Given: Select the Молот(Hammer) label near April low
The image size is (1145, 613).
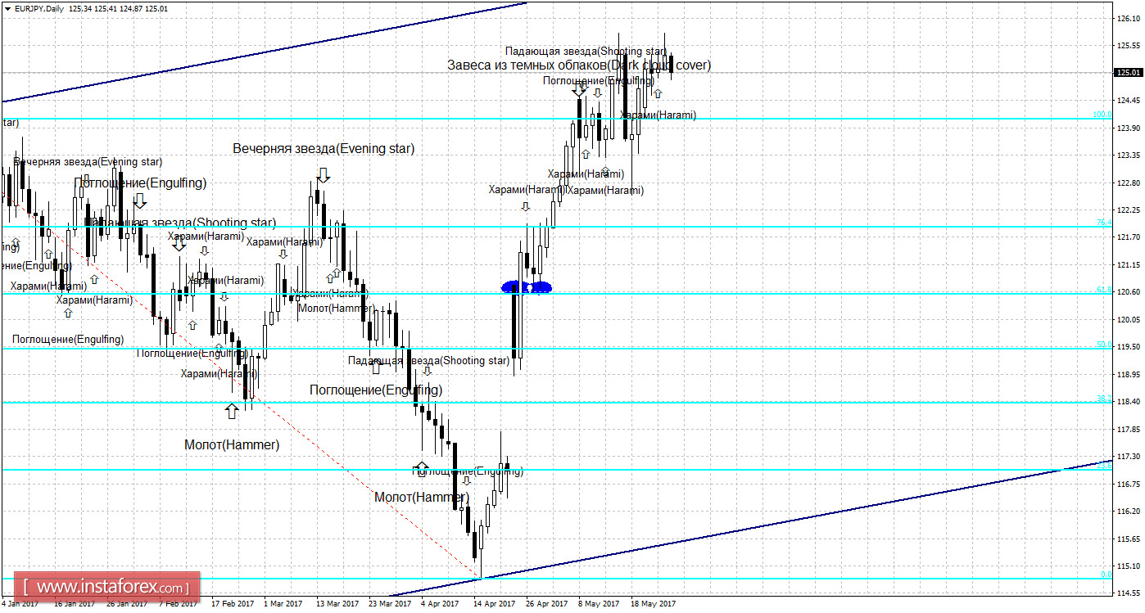Looking at the screenshot, I should 421,497.
